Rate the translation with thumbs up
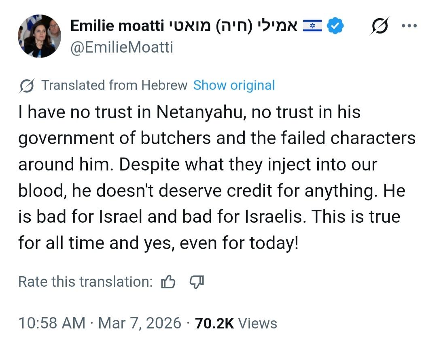This screenshot has width=437, height=341. pyautogui.click(x=168, y=282)
